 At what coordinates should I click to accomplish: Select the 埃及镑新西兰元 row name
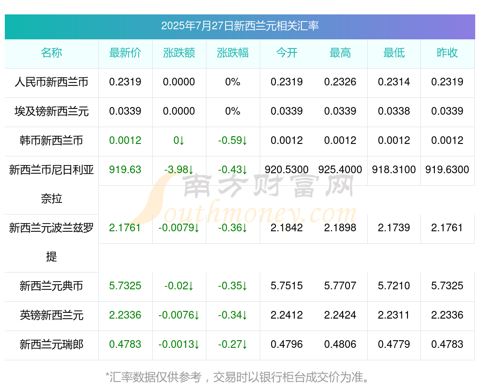pyautogui.click(x=51, y=111)
